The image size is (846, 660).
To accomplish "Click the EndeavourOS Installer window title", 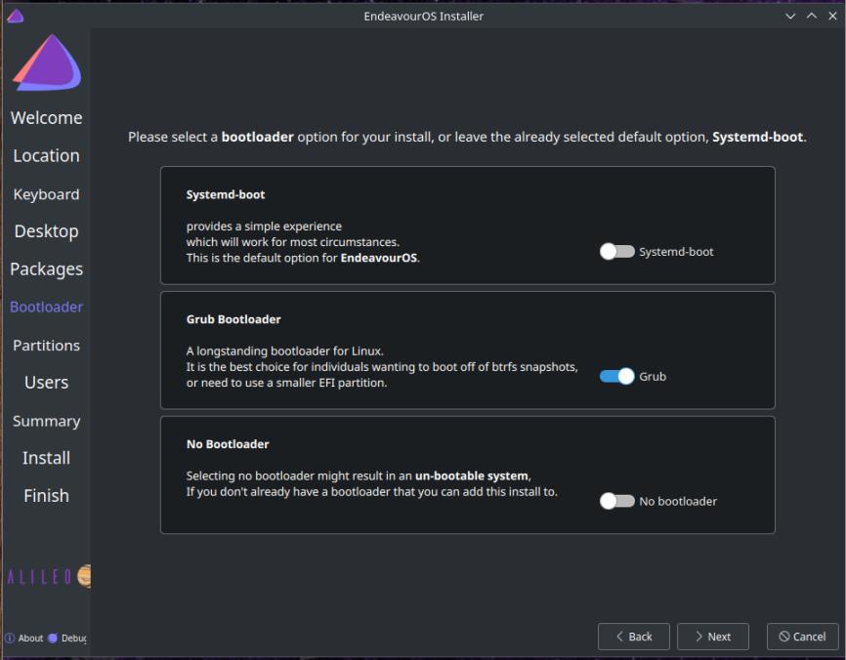I will pos(424,17).
